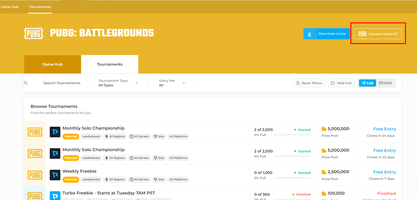Click Free Entry above Closes in 22 days
This screenshot has height=200, width=417.
[x=385, y=151]
